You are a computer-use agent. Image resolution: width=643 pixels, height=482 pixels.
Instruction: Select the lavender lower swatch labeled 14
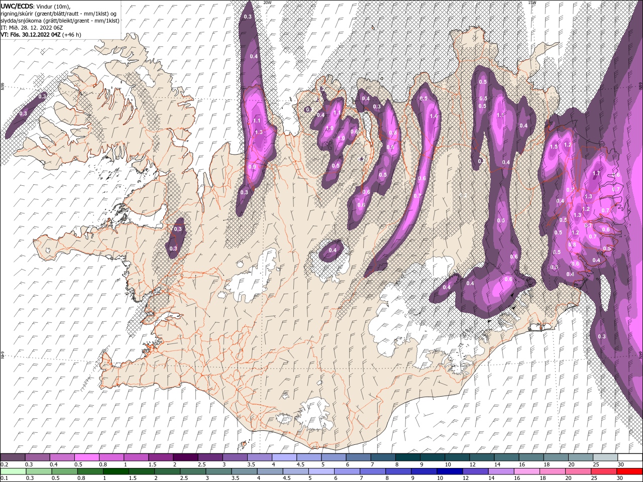point(501,471)
